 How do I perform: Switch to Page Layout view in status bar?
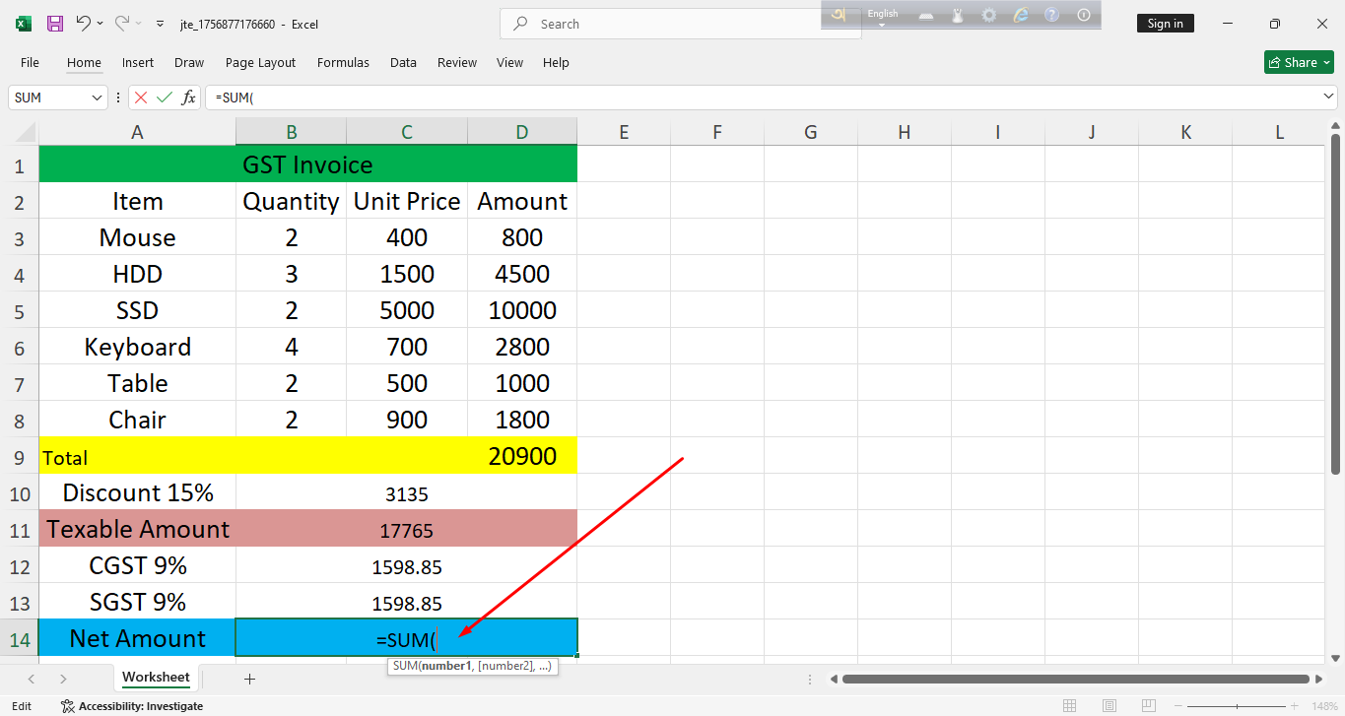tap(1110, 706)
